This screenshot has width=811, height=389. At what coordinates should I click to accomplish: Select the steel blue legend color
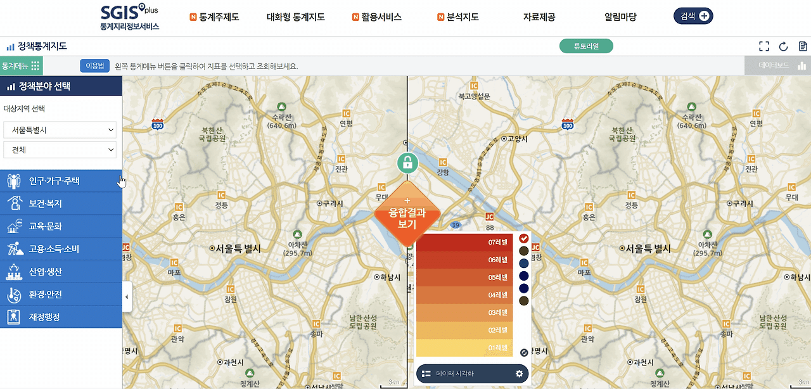coord(524,264)
